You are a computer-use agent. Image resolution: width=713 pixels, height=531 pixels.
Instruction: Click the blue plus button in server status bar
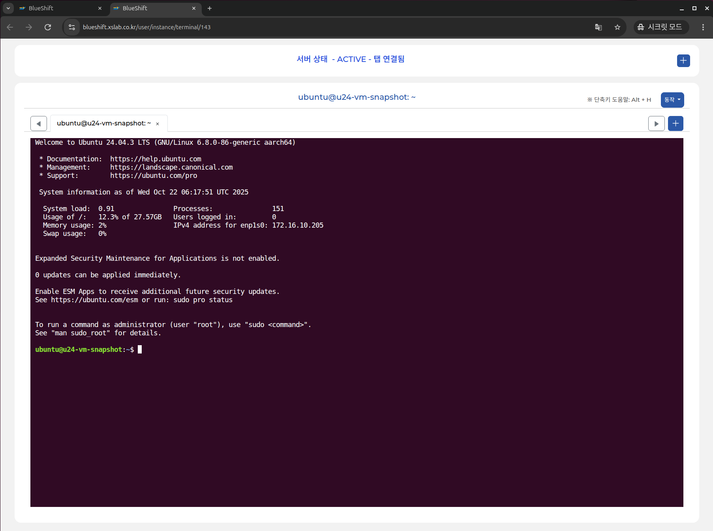(x=683, y=61)
